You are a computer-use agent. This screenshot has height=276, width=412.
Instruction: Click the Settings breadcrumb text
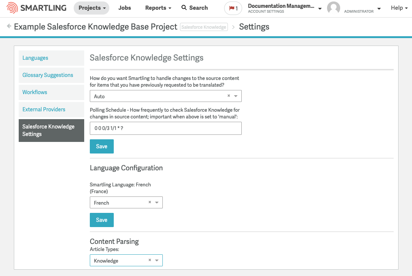[254, 27]
